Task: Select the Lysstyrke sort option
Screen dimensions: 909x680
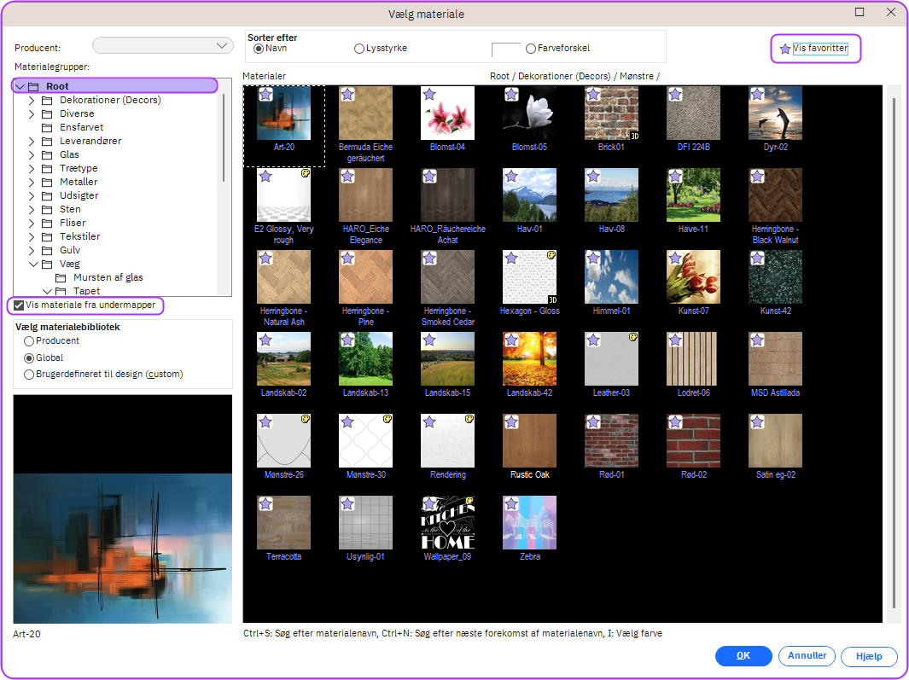Action: pyautogui.click(x=359, y=49)
